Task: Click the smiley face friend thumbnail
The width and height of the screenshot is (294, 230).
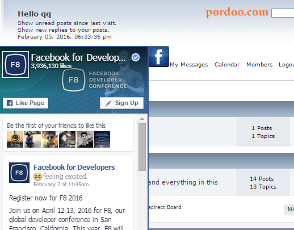Action: [15, 140]
